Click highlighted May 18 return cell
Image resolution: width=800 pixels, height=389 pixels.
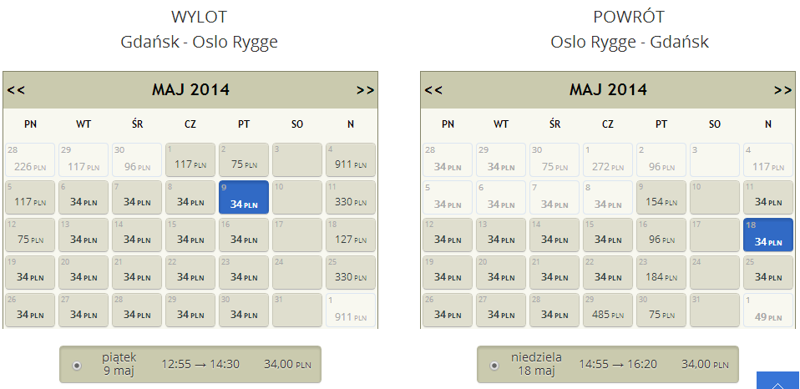pyautogui.click(x=768, y=235)
